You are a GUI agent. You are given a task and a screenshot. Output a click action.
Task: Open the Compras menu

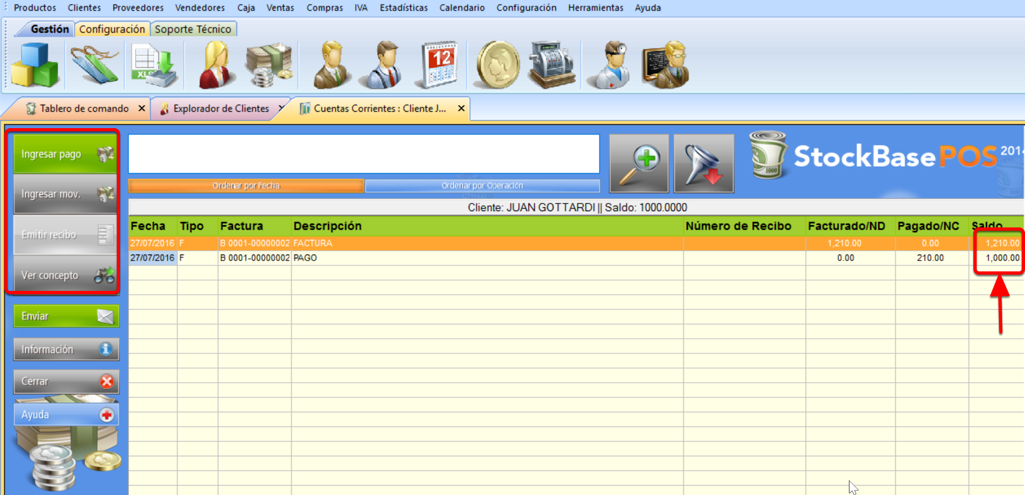click(324, 8)
